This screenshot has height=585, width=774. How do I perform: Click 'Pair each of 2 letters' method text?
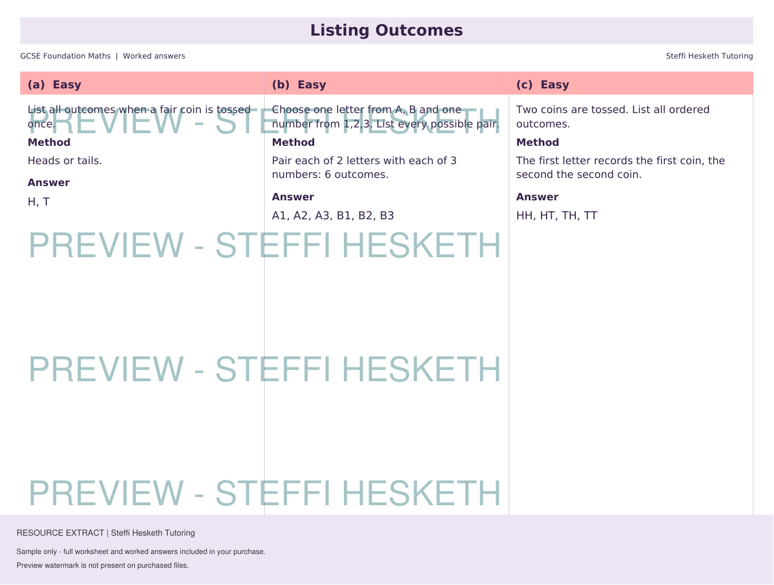(365, 168)
